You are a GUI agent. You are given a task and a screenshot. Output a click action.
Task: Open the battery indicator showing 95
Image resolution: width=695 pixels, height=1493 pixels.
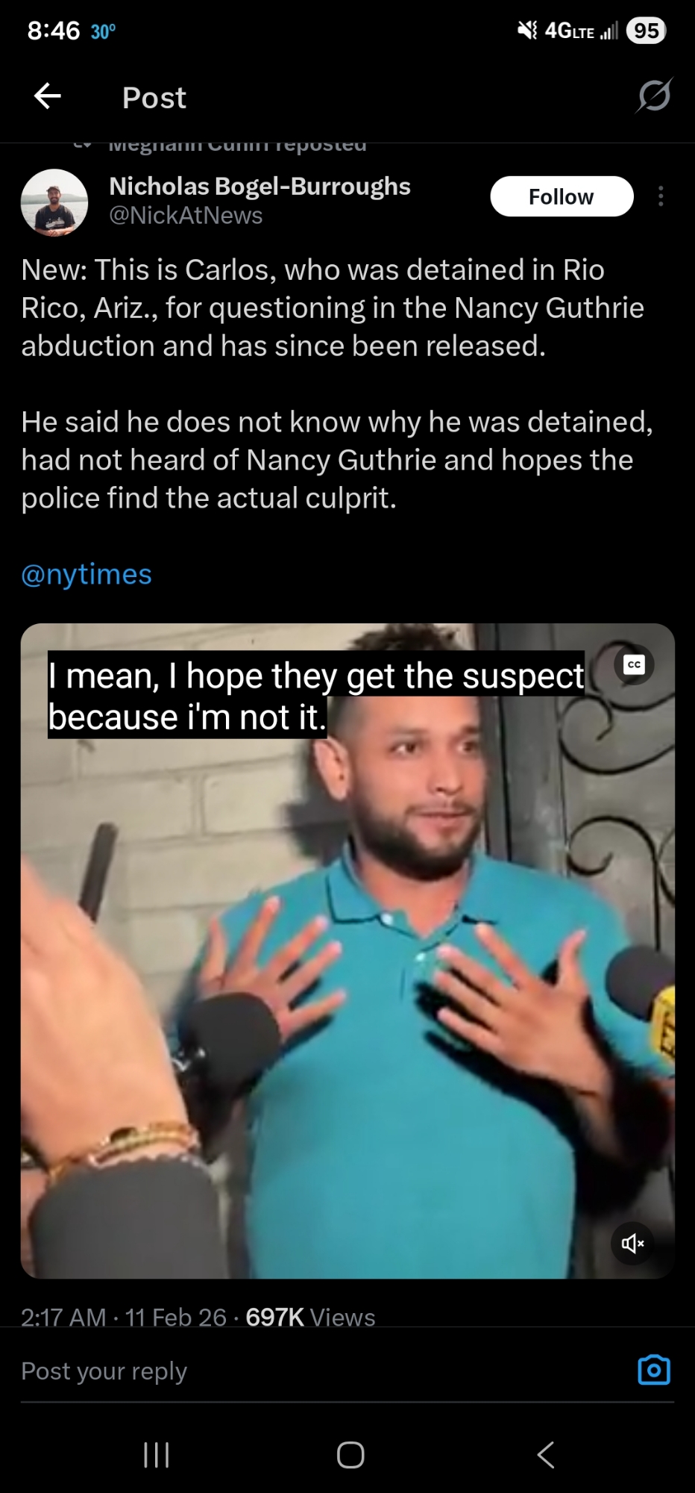click(x=646, y=31)
